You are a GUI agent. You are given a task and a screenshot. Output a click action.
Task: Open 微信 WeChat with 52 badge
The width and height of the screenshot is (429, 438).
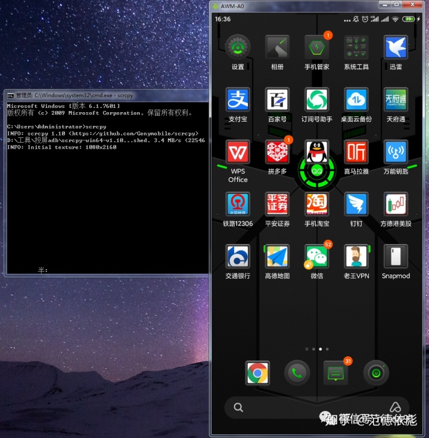[316, 256]
